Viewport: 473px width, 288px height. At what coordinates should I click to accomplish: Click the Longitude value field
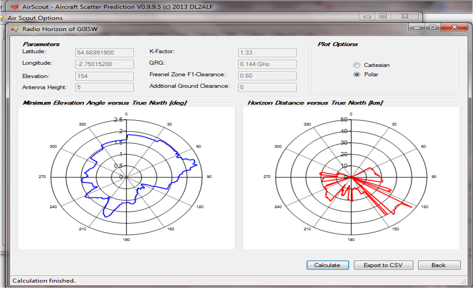click(x=104, y=64)
